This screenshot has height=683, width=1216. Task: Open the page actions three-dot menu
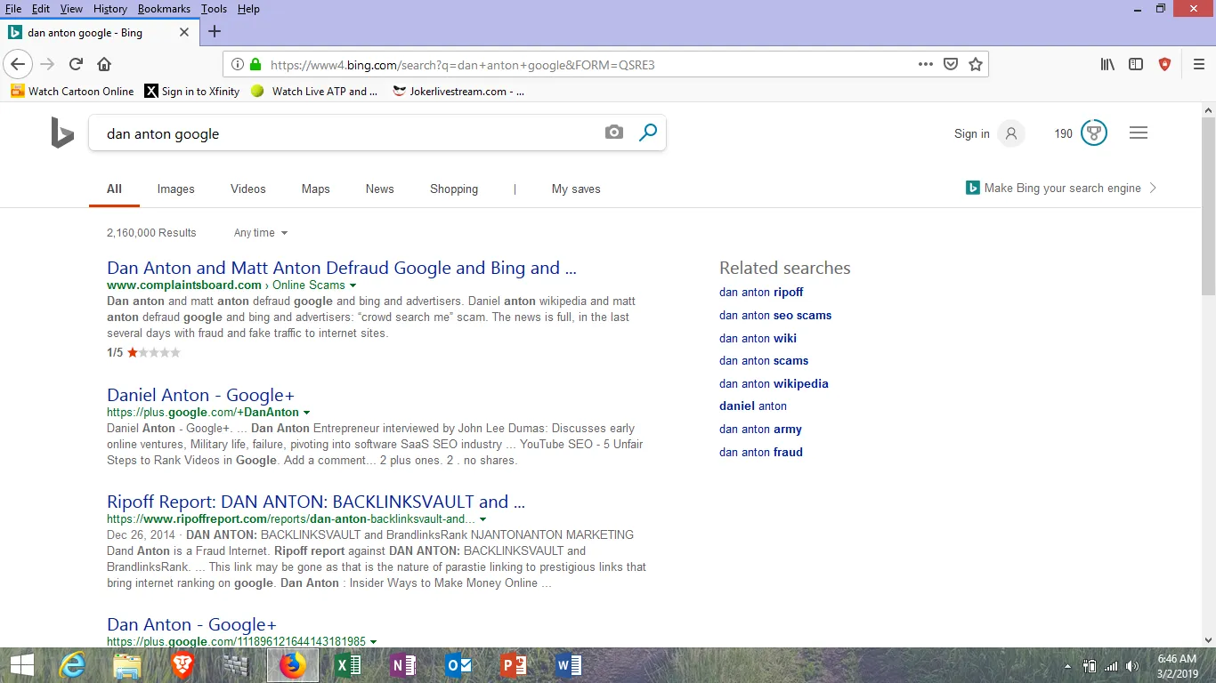pos(926,64)
